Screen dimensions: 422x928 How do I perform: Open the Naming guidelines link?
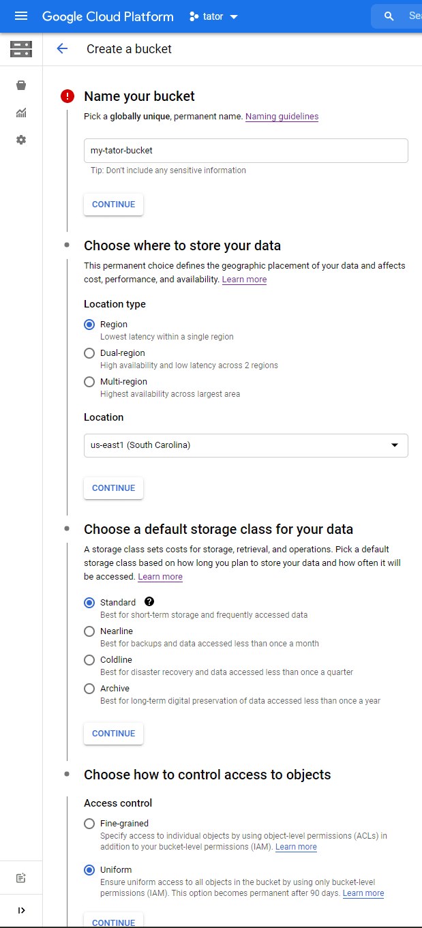click(282, 117)
